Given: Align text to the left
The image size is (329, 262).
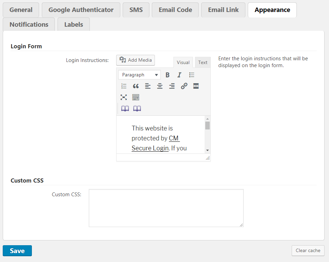Looking at the screenshot, I should click(148, 86).
